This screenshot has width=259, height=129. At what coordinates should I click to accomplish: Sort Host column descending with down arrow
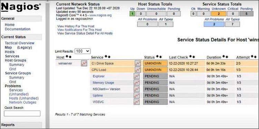coord(70,57)
